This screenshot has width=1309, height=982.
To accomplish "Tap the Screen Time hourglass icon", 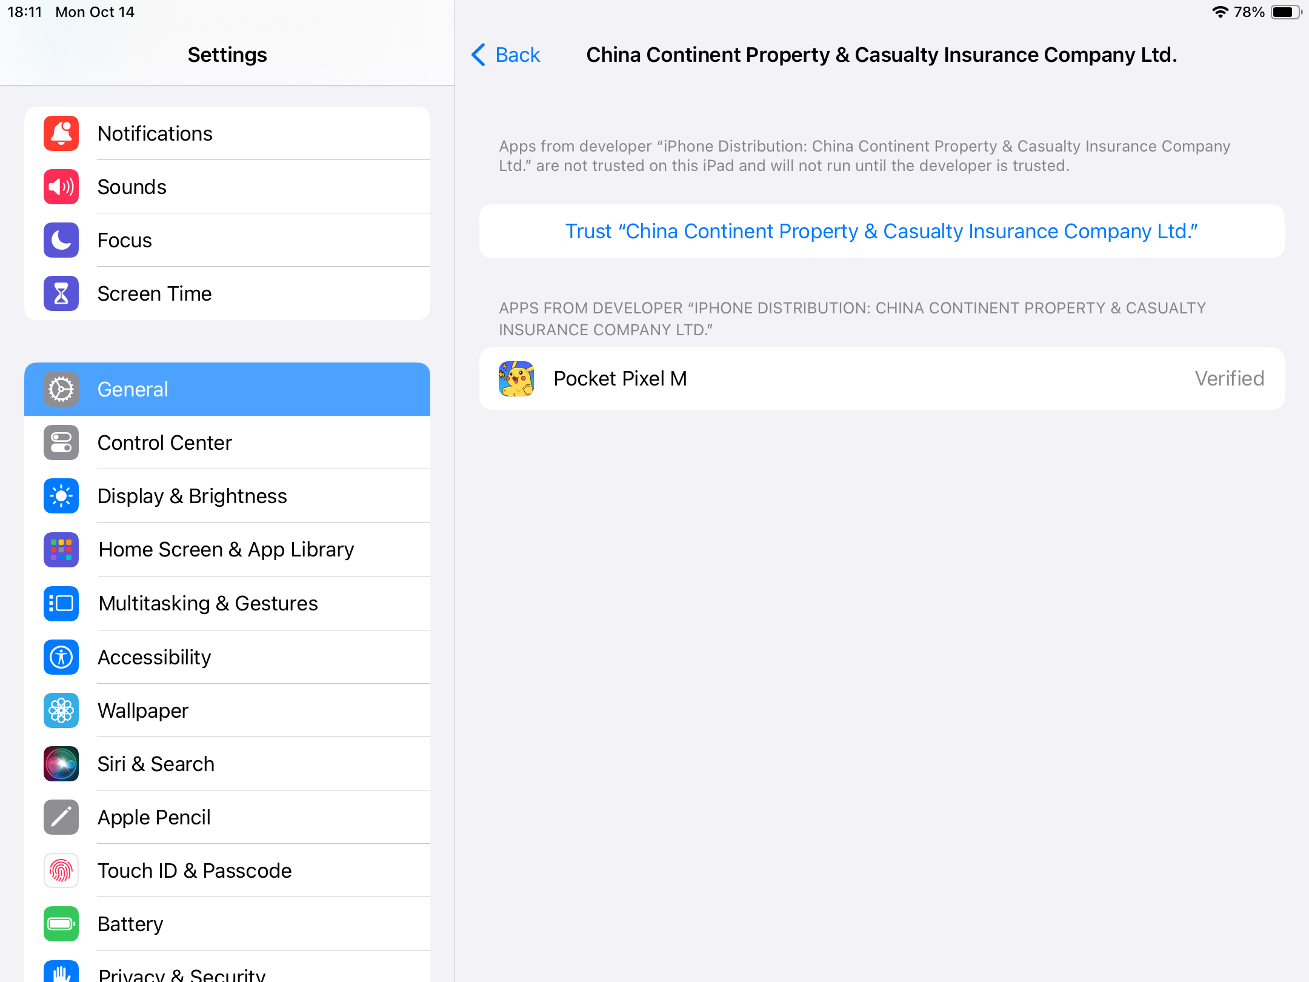I will pyautogui.click(x=61, y=293).
